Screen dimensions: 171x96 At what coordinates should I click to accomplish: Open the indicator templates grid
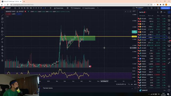(68, 8)
